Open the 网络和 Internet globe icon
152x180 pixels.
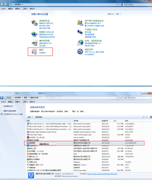[x=34, y=34]
